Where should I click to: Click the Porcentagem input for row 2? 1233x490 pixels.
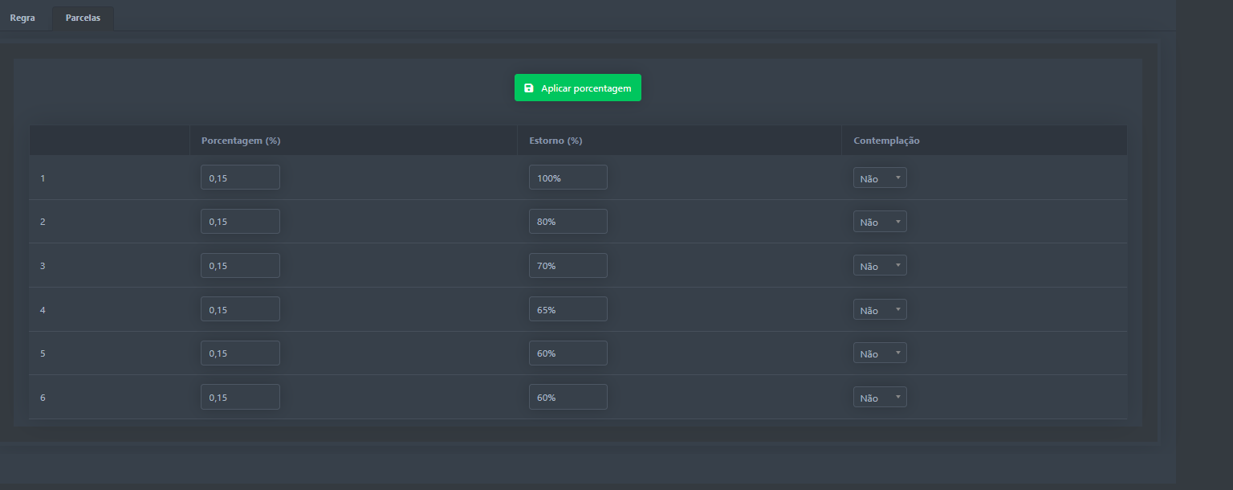[240, 222]
